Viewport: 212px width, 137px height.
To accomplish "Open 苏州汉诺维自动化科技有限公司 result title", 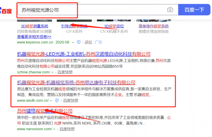I will click(x=84, y=54).
